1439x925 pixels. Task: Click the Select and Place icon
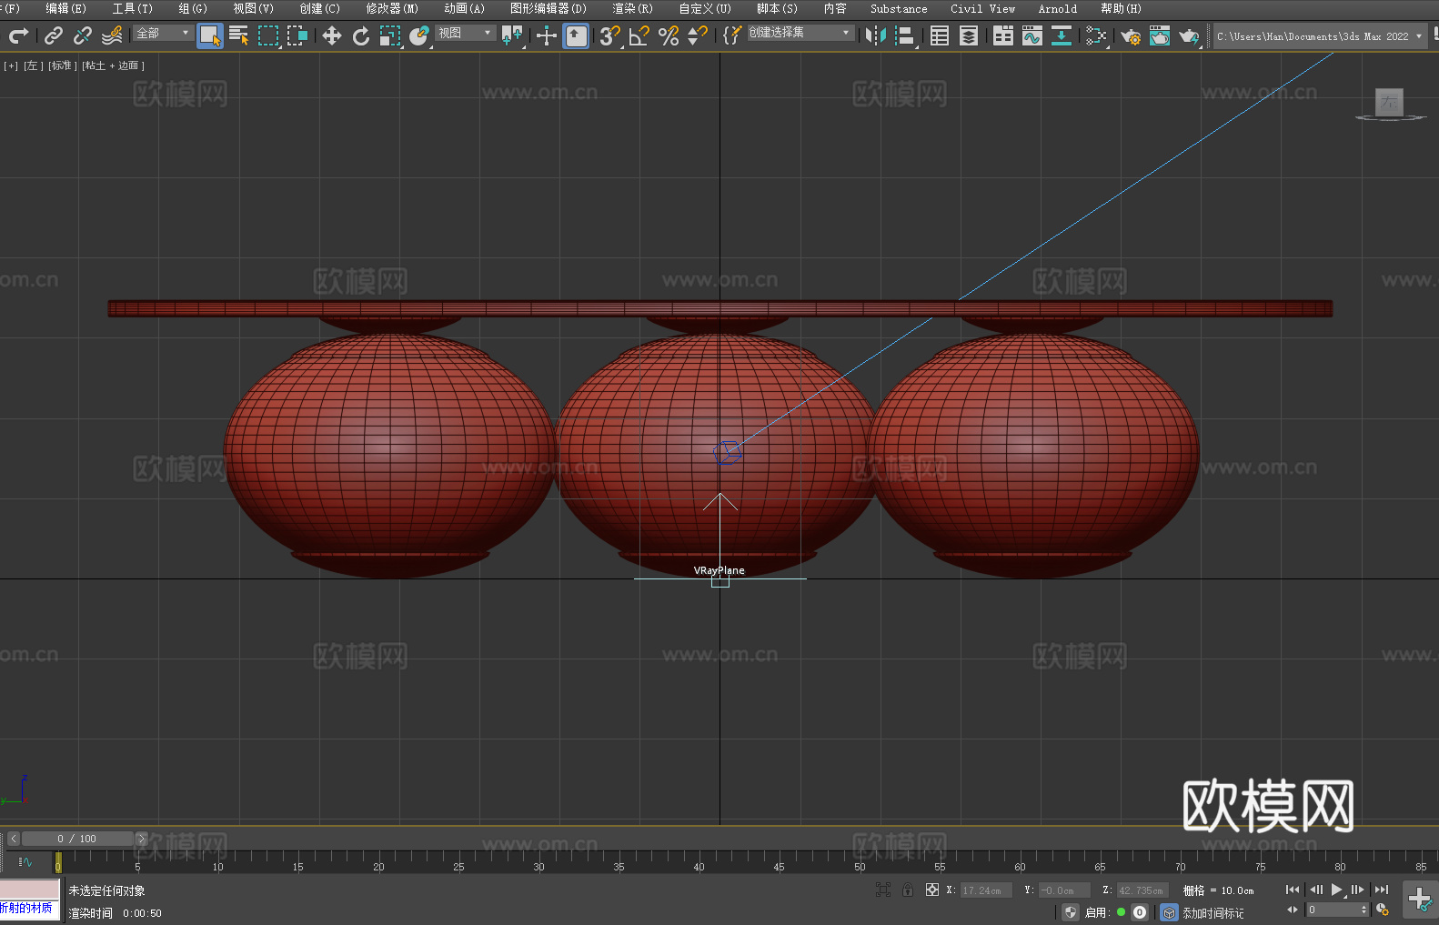tap(419, 35)
